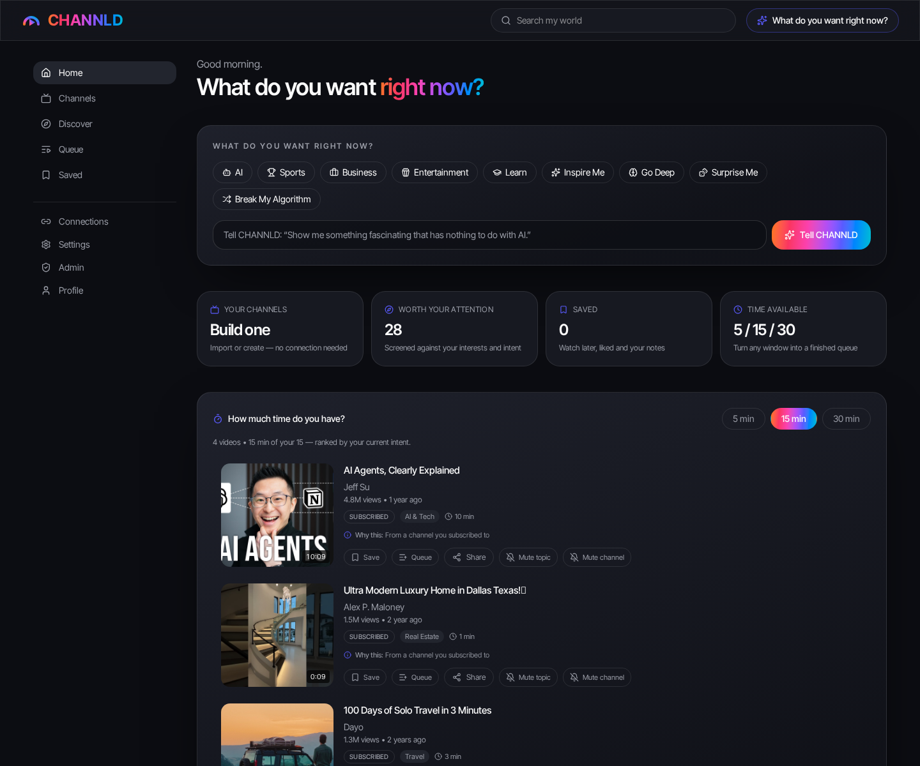Mute channel on AI Agents video
This screenshot has width=920, height=766.
[597, 557]
